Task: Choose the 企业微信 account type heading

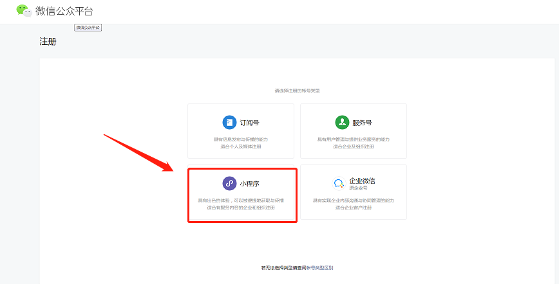Action: (362, 181)
